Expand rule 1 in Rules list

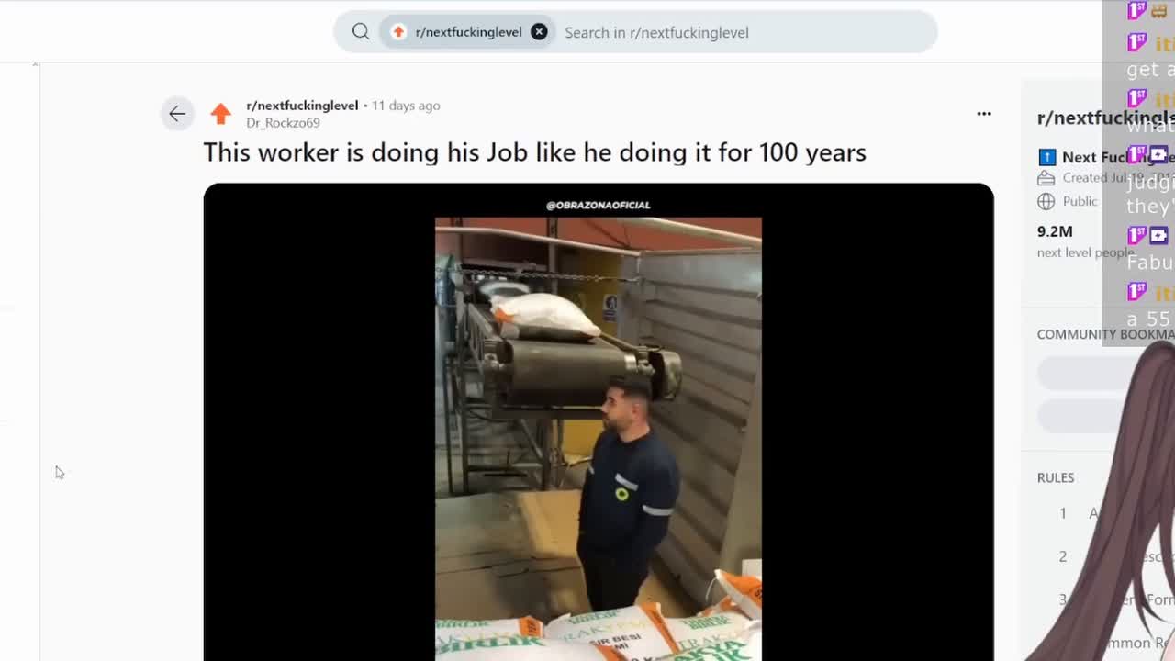pyautogui.click(x=1106, y=513)
